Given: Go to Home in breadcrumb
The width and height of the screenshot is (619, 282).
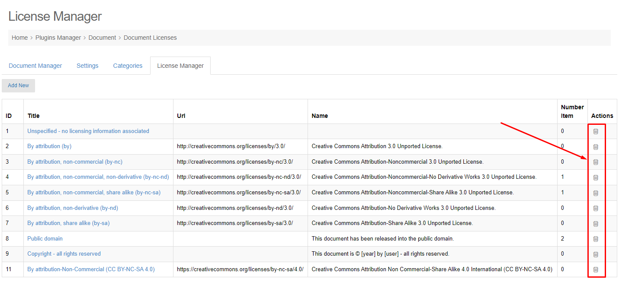Looking at the screenshot, I should click(19, 38).
